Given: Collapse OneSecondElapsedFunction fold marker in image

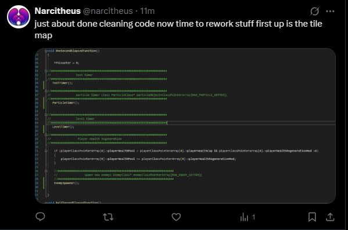Looking at the screenshot, I should click(x=46, y=51).
